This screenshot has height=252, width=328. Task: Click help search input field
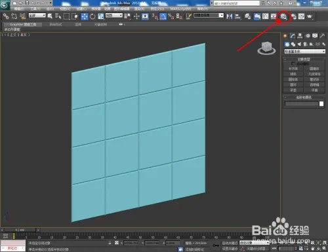tap(236, 3)
